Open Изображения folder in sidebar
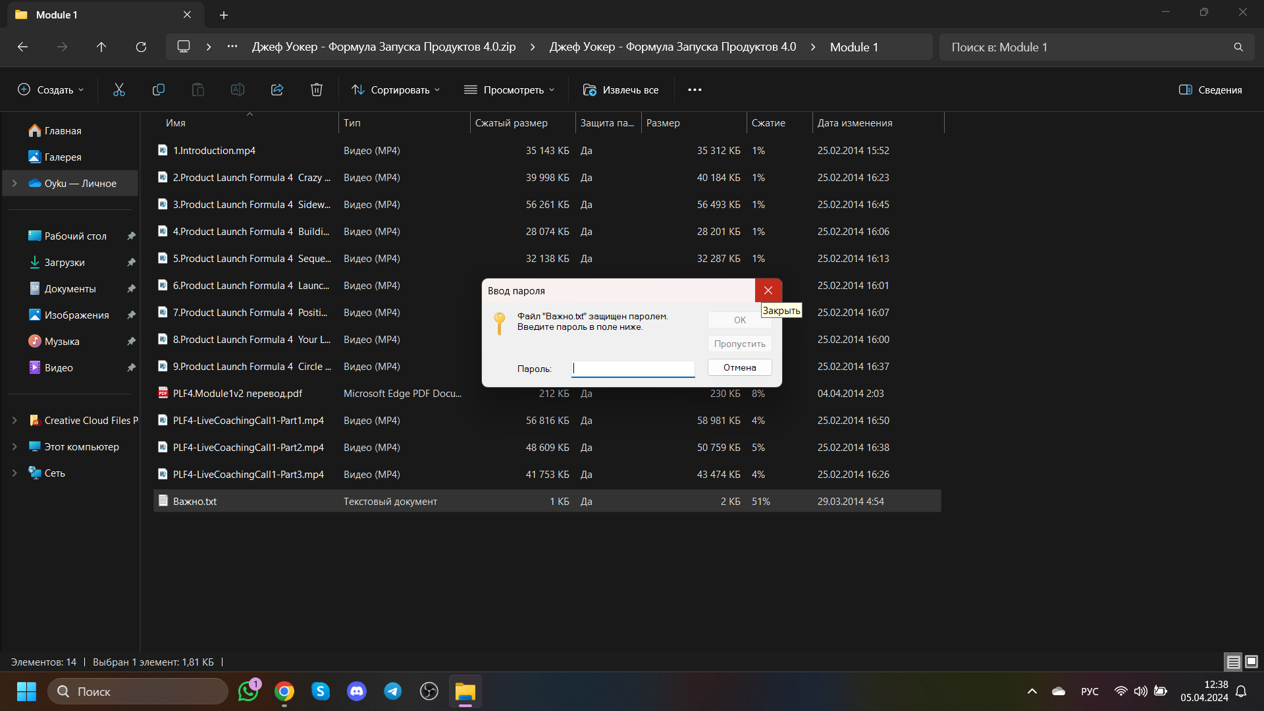The image size is (1264, 711). [76, 315]
